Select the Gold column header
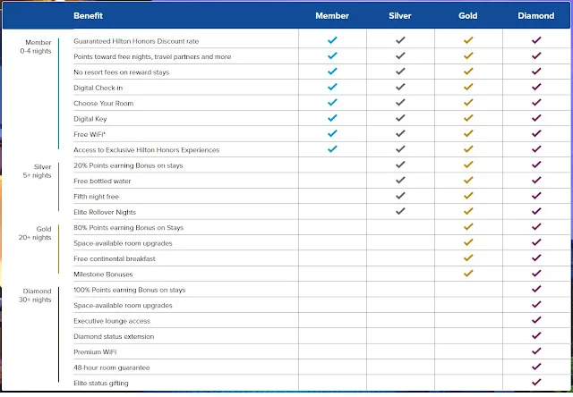Screen dimensions: 573x397 pyautogui.click(x=467, y=16)
